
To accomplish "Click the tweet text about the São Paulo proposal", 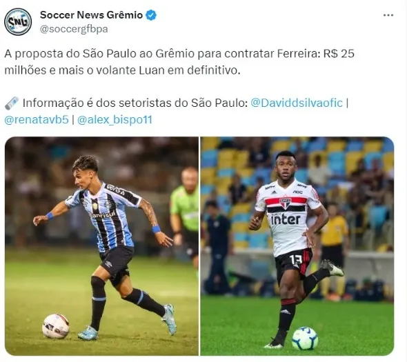I will [x=179, y=62].
